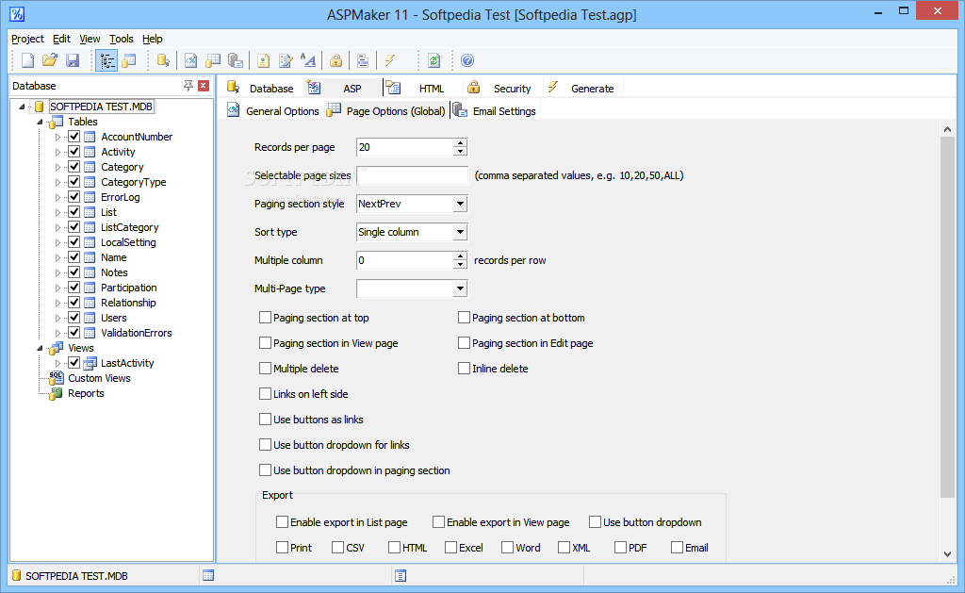965x593 pixels.
Task: Enable Paging section at bottom
Action: [x=464, y=318]
